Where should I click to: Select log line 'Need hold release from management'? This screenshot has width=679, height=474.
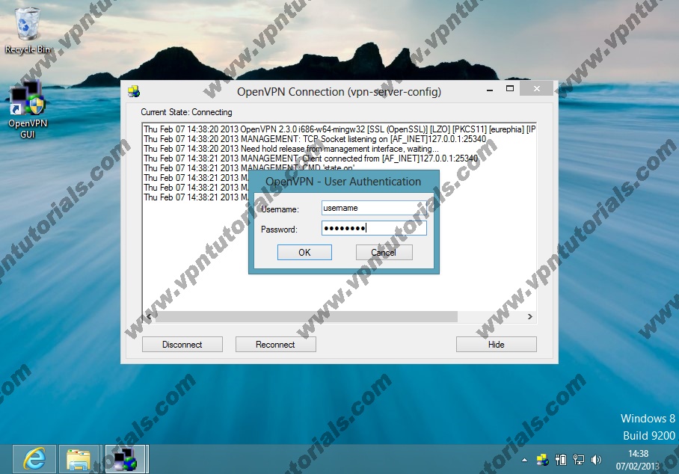tap(291, 149)
